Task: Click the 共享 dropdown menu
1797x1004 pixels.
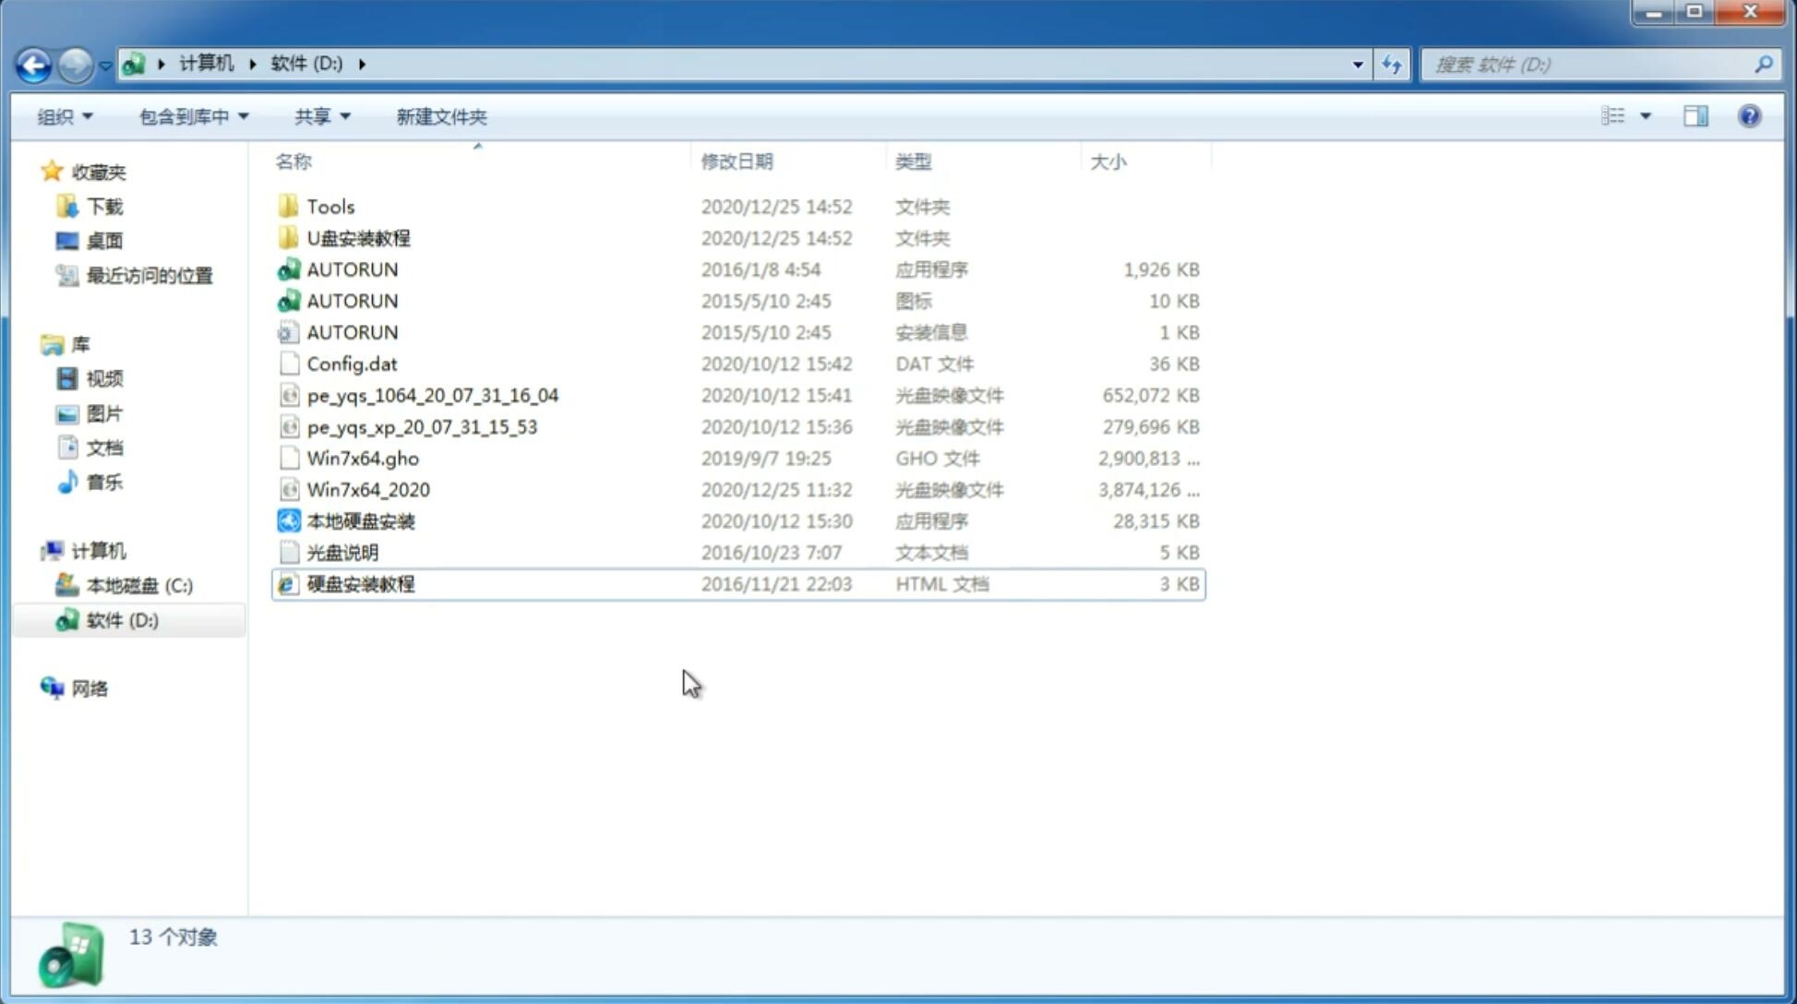Action: (x=319, y=116)
